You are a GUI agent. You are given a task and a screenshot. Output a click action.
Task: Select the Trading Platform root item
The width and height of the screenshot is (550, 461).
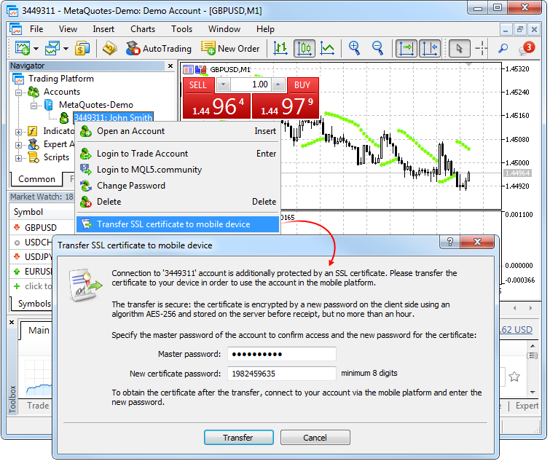(x=61, y=79)
